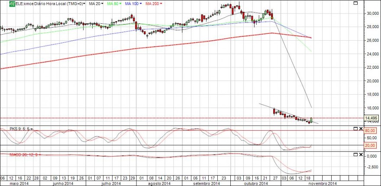This screenshot has width=381, height=186.
Task: Open the MA 50 indicator dropdown
Action: pyautogui.click(x=114, y=3)
